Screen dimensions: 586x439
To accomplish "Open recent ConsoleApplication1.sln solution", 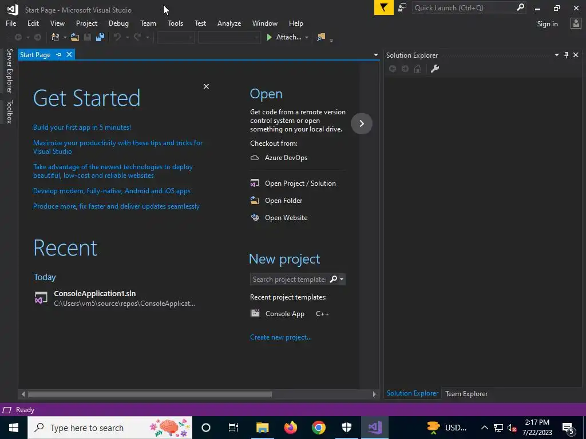I will [114, 298].
